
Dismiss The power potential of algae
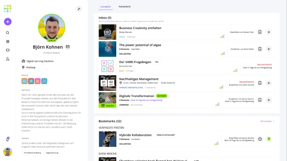[269, 49]
